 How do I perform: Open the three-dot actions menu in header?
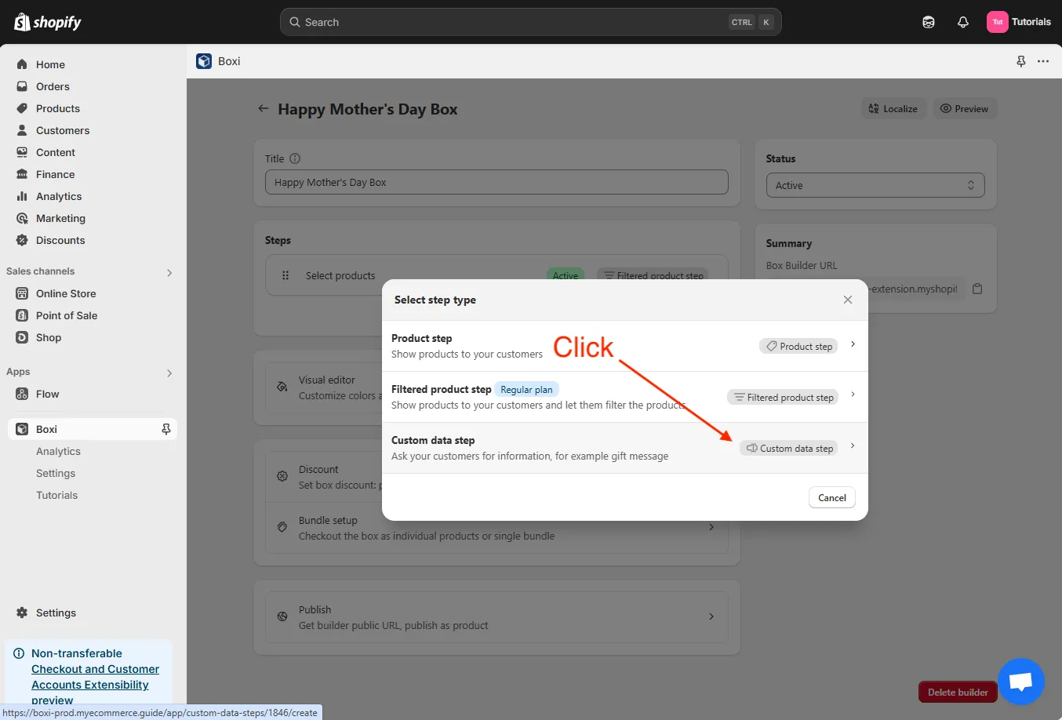(x=1043, y=60)
